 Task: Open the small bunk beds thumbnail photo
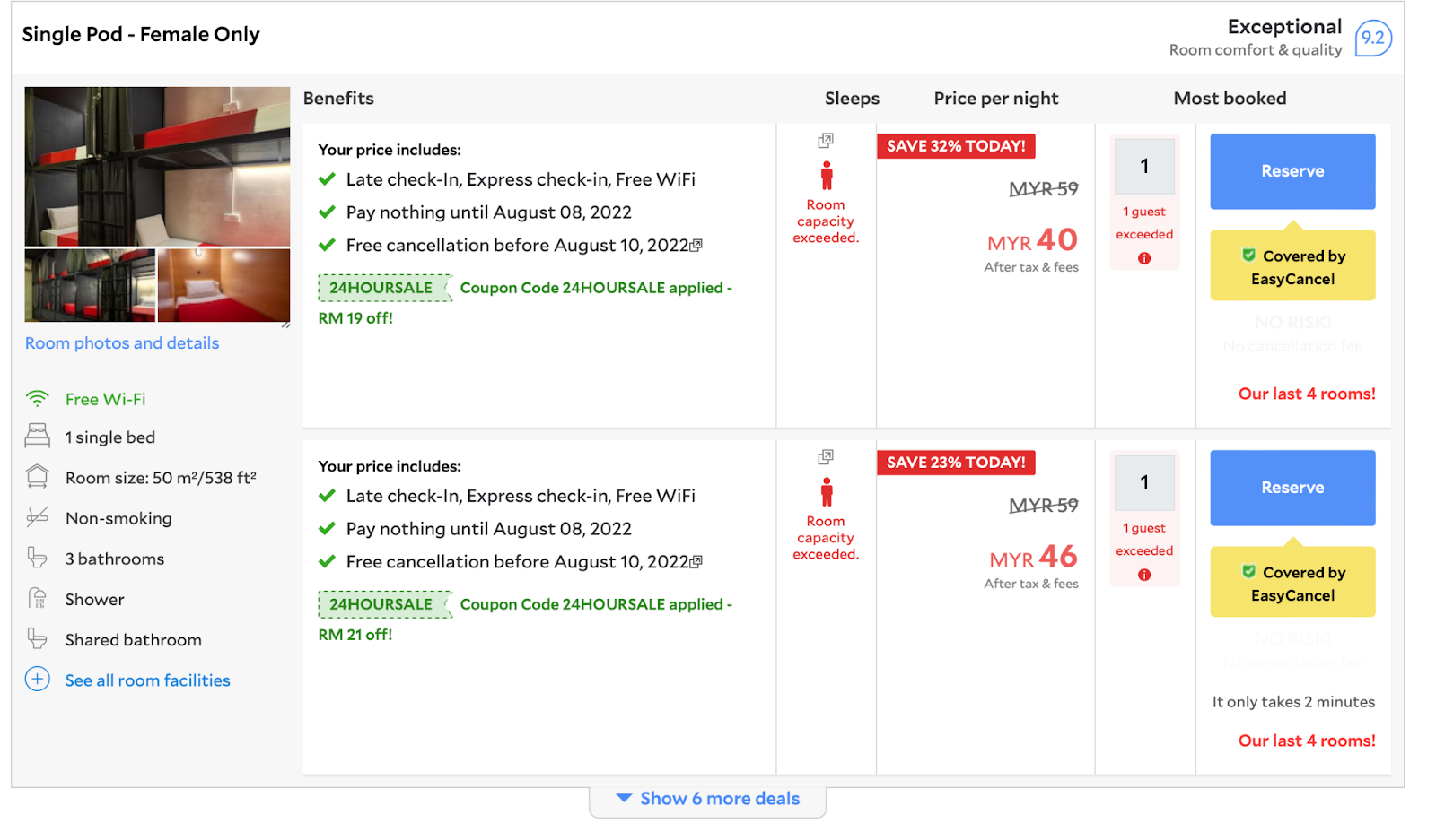[90, 285]
